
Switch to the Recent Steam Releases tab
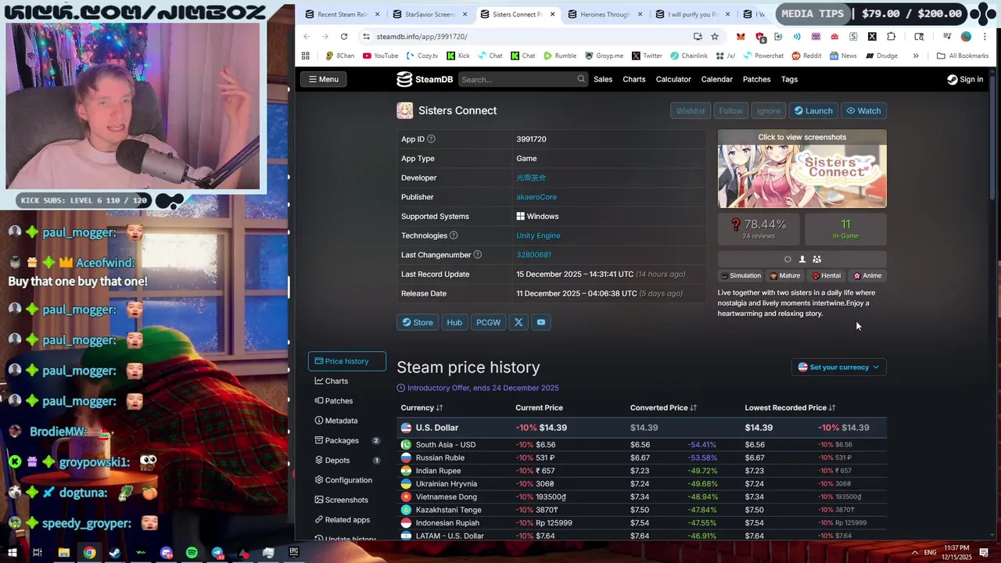(340, 14)
